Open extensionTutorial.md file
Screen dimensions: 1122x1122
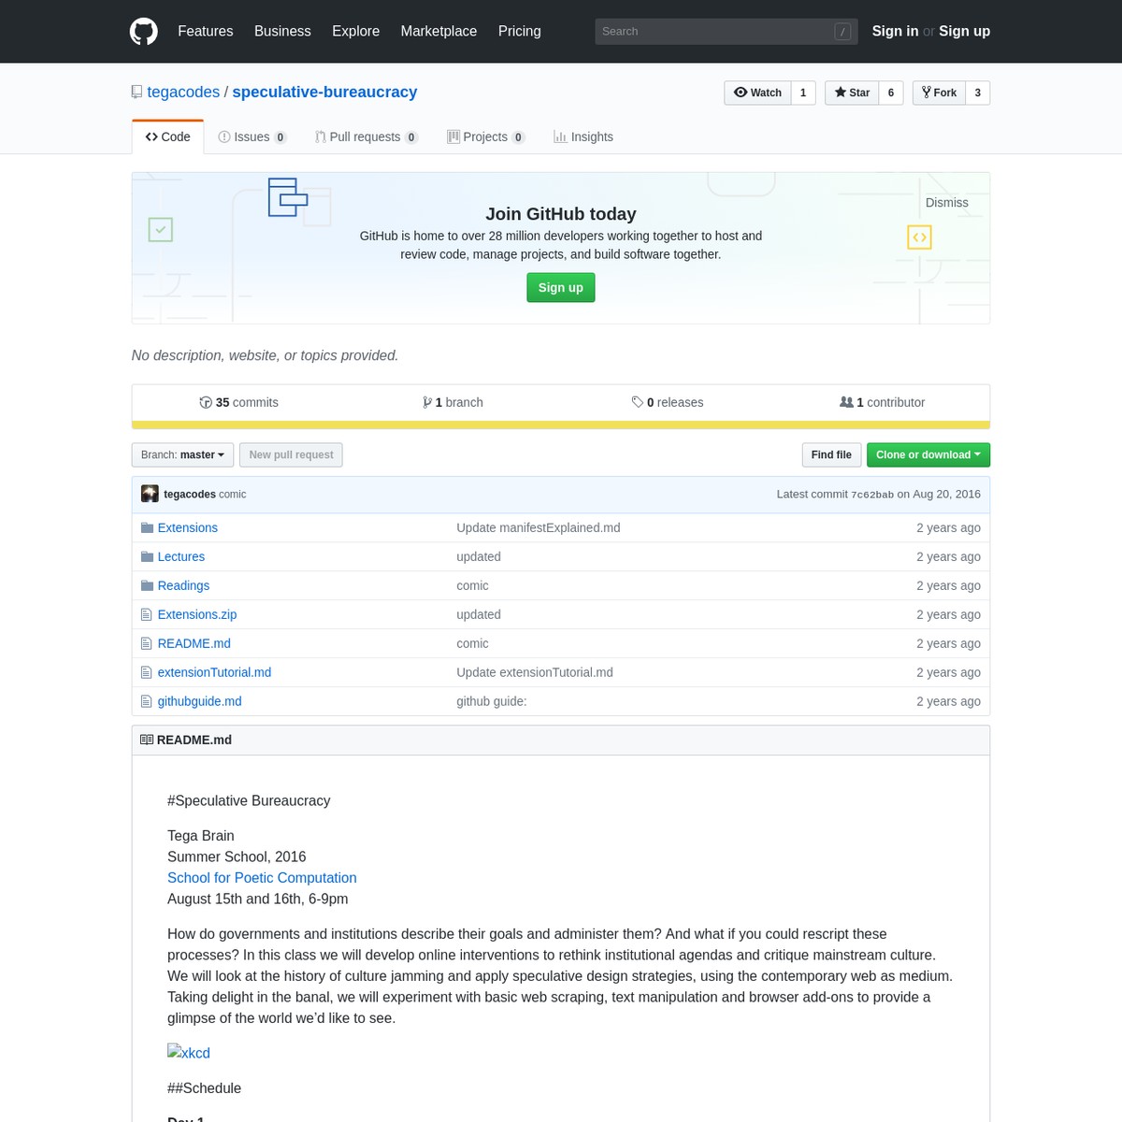pyautogui.click(x=214, y=672)
